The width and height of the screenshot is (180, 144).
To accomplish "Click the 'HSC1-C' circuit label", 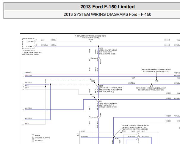I will tap(167, 45).
